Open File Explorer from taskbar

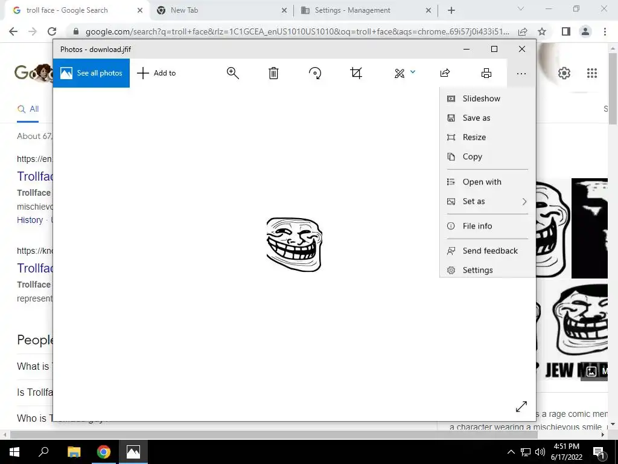point(74,452)
